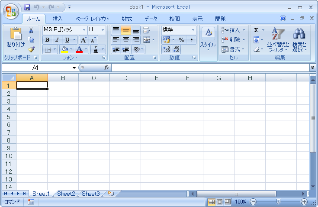Toggle Italic formatting

(x=58, y=40)
